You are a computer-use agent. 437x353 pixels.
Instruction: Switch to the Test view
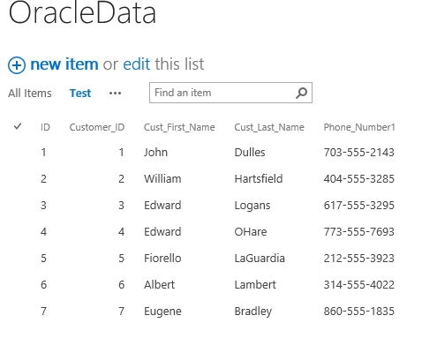[80, 94]
